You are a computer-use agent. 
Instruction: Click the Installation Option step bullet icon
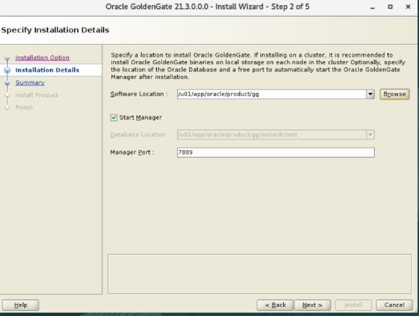point(7,58)
